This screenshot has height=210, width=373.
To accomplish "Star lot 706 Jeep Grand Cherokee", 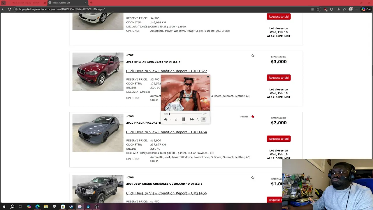I will 253,178.
